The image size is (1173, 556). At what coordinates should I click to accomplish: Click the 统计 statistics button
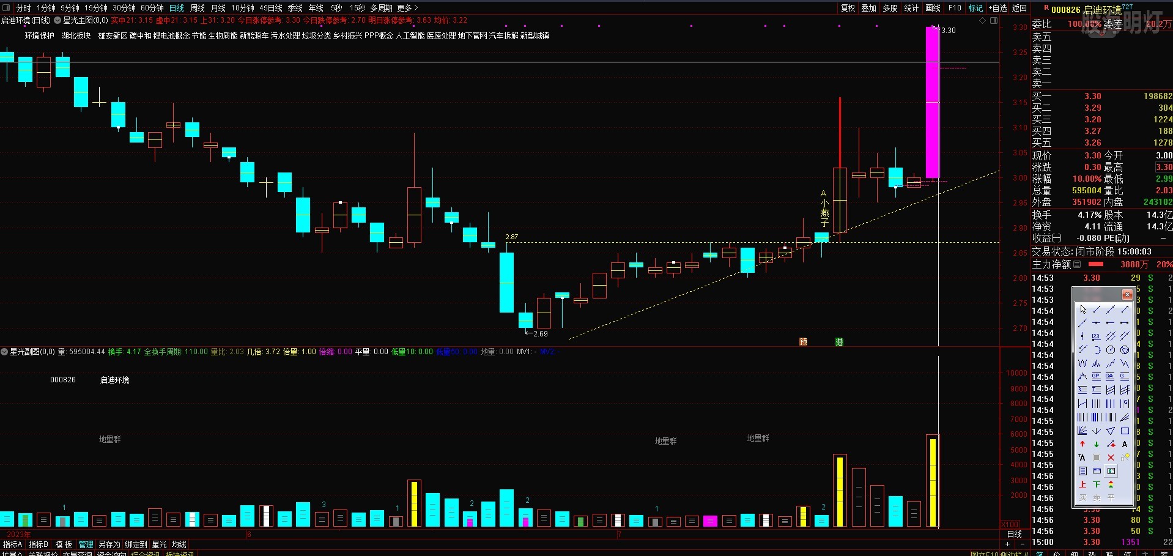(x=911, y=8)
